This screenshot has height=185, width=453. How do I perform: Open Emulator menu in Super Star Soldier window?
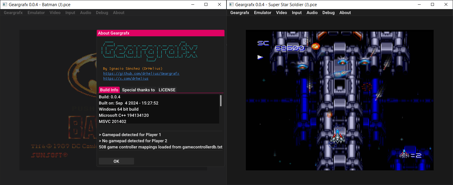tap(263, 13)
